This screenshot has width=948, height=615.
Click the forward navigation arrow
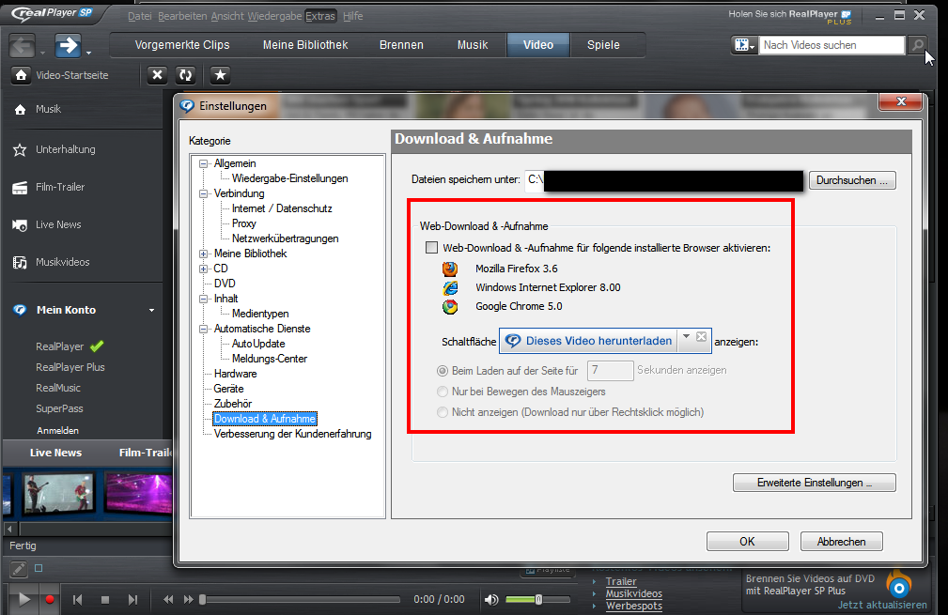[68, 45]
